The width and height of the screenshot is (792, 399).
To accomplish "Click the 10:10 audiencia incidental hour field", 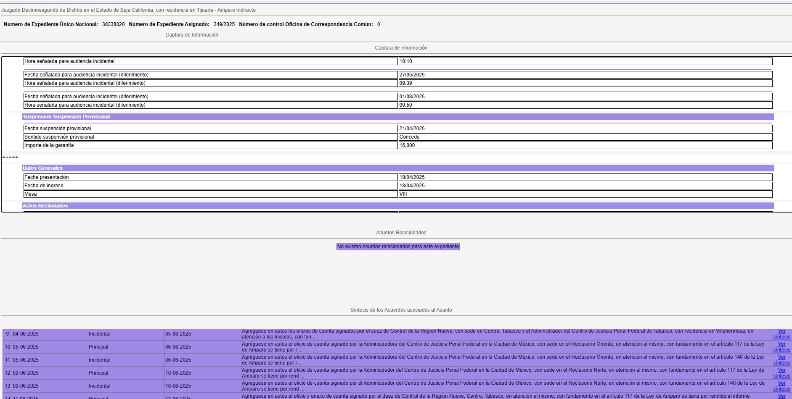I will 585,61.
